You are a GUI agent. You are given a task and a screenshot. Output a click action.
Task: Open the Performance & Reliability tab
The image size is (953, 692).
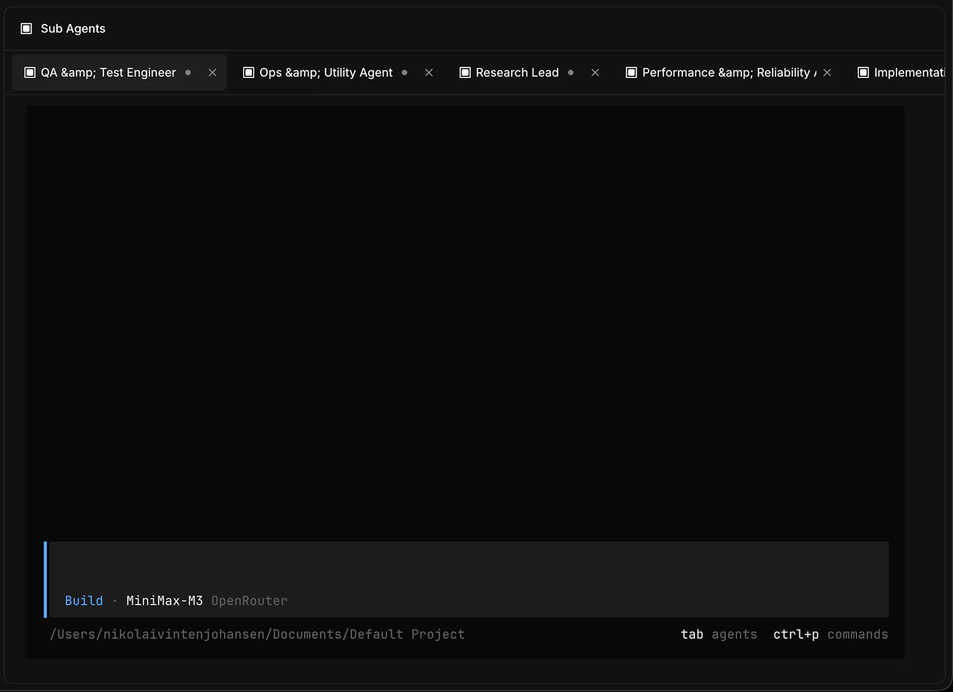click(x=729, y=73)
